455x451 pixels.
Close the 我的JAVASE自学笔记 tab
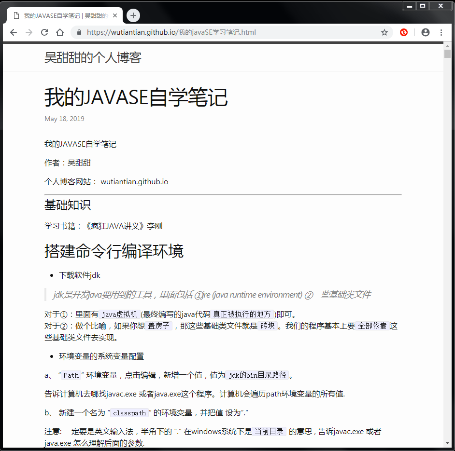coord(115,15)
